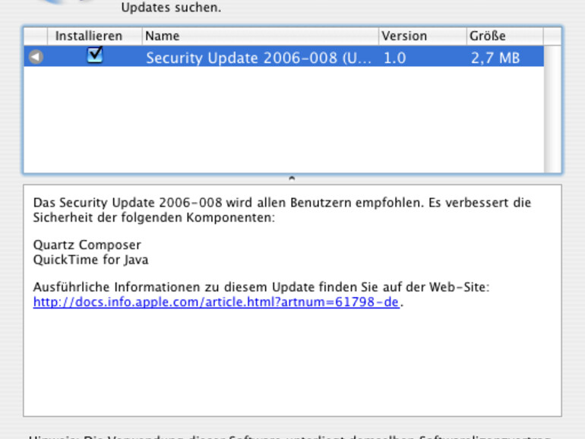The height and width of the screenshot is (439, 585).
Task: Click the Quartz Composer text in description
Action: (87, 245)
